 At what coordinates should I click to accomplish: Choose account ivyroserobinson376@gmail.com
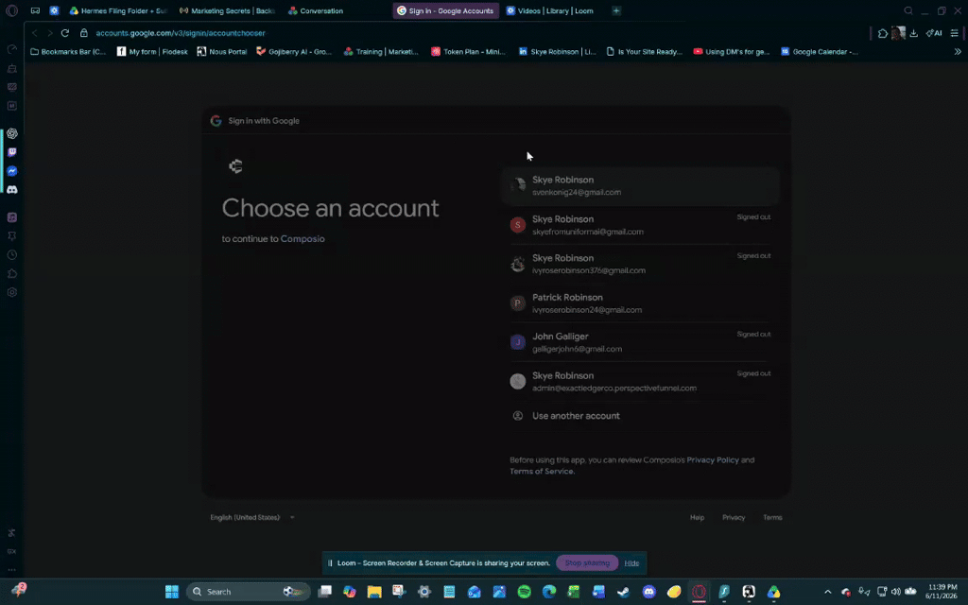pos(640,265)
